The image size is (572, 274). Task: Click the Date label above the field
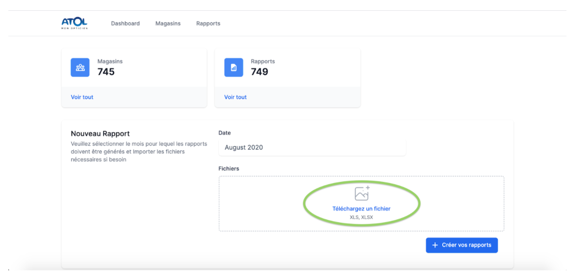pyautogui.click(x=224, y=133)
